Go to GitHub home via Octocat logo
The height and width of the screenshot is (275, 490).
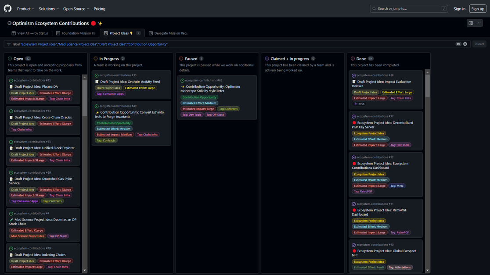click(x=7, y=8)
